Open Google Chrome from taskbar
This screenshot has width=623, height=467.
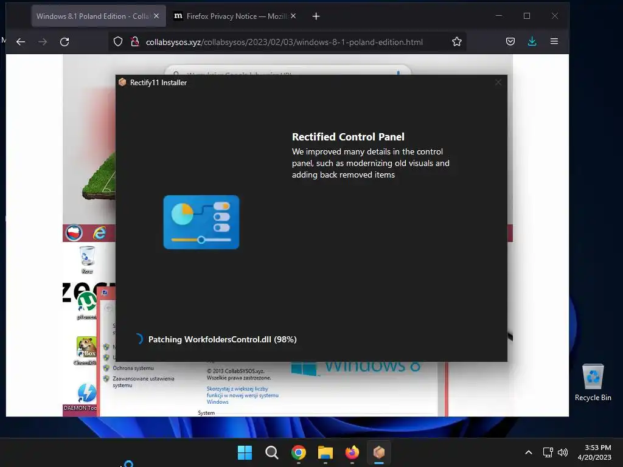click(298, 452)
